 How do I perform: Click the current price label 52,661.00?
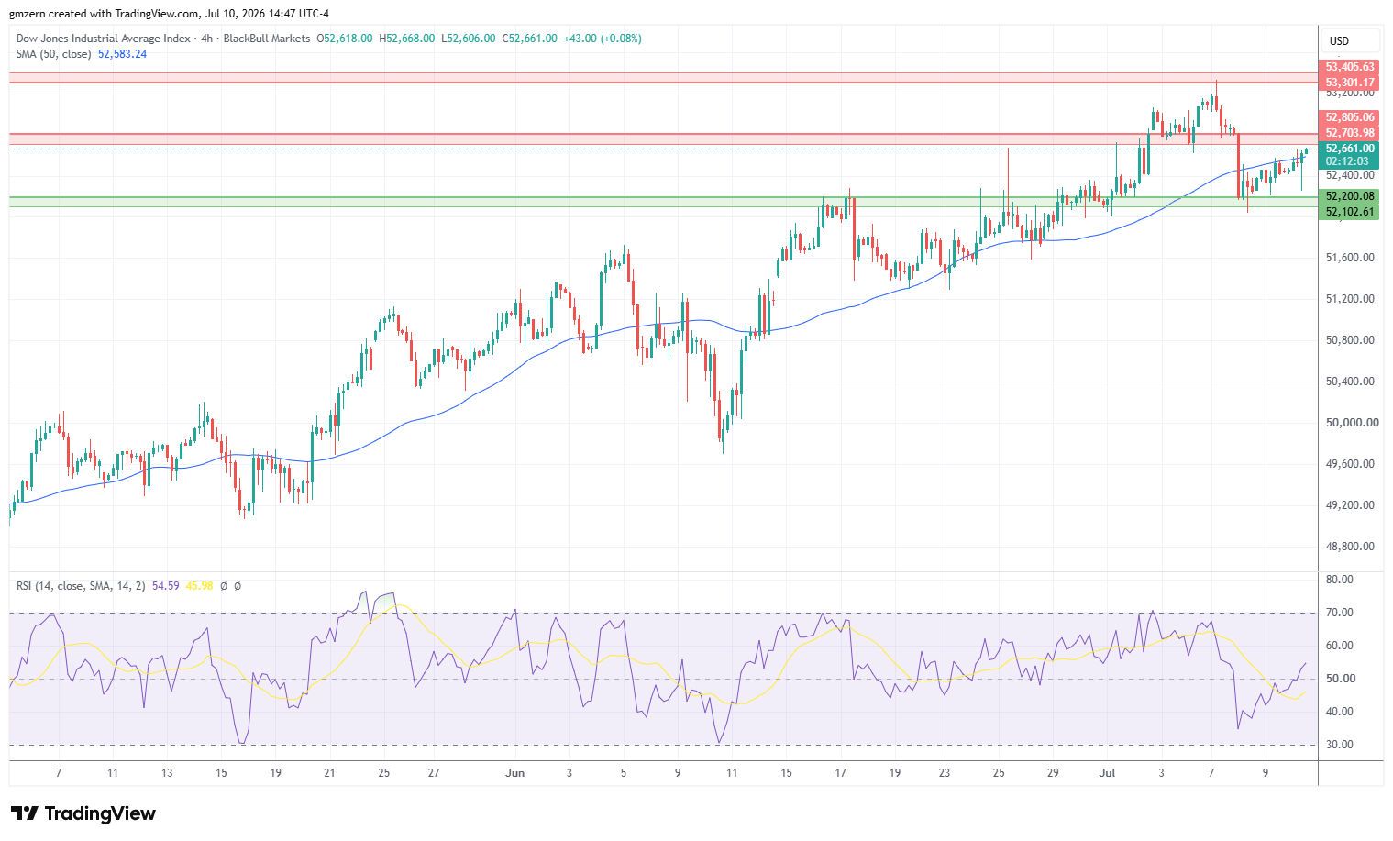[1350, 149]
